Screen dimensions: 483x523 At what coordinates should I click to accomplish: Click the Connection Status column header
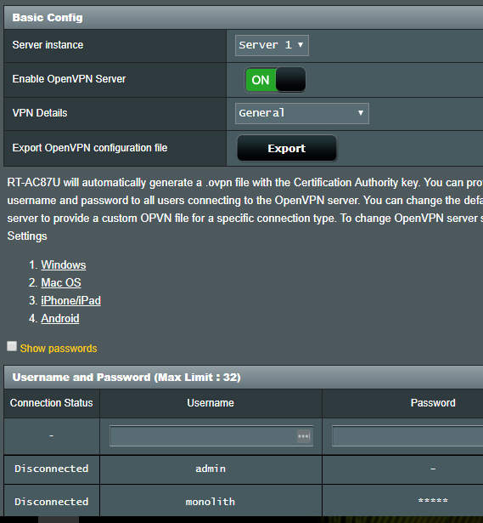tap(51, 403)
